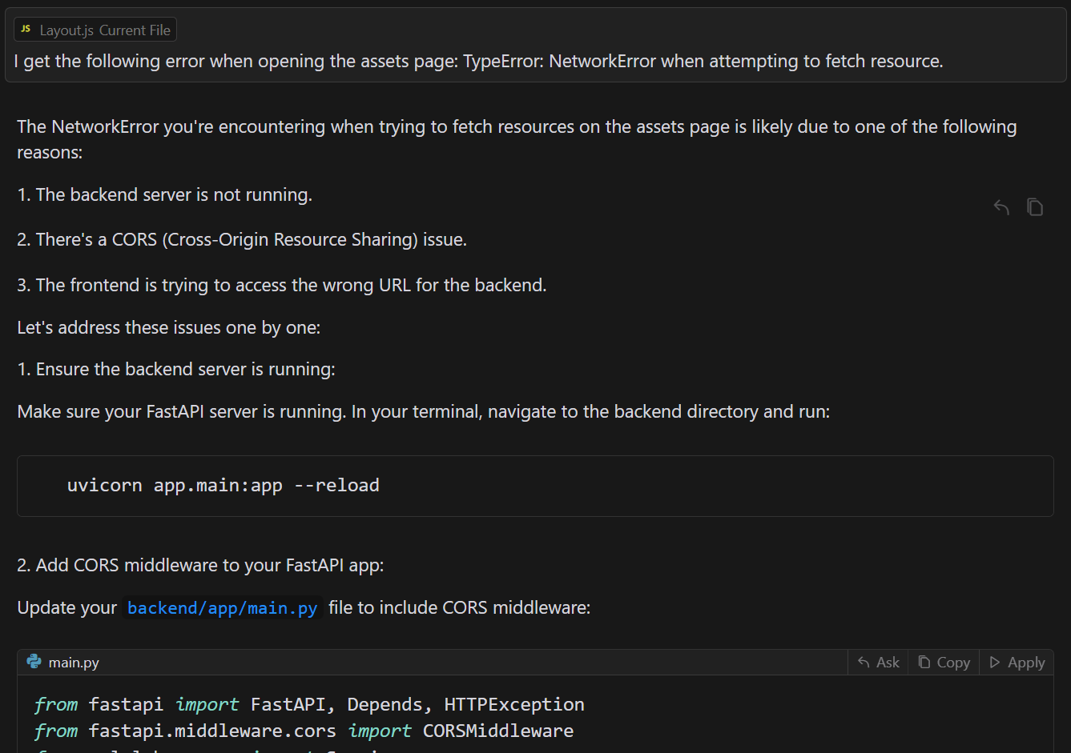Apply the main.py code changes
This screenshot has width=1071, height=753.
coord(1017,663)
